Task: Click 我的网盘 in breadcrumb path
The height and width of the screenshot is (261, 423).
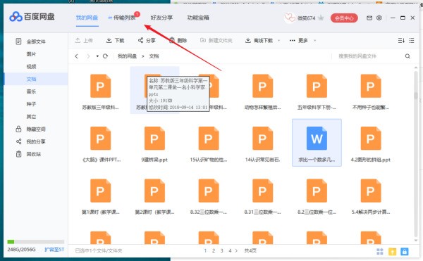Action: pyautogui.click(x=127, y=56)
